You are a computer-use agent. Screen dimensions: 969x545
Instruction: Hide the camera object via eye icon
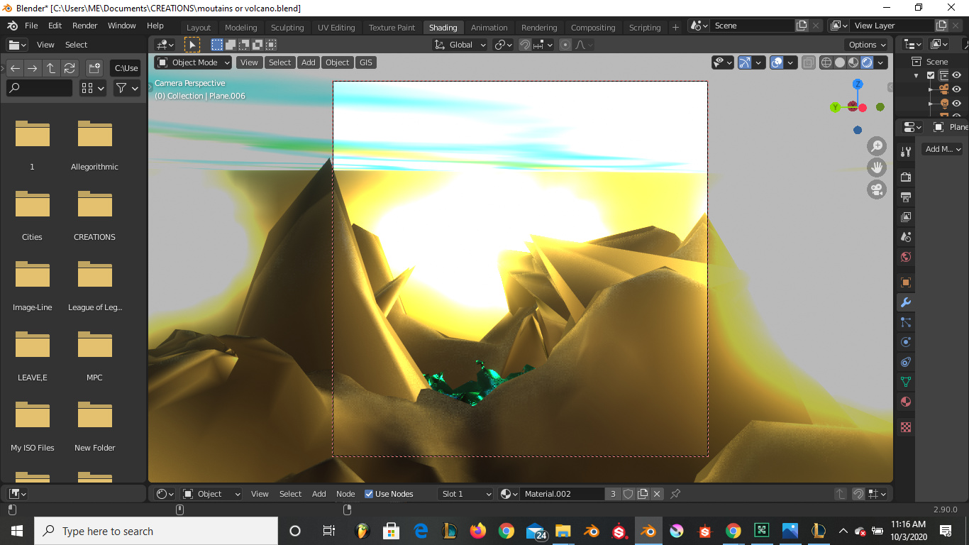(x=956, y=89)
